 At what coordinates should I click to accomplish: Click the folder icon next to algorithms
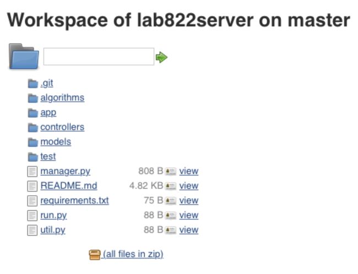[x=33, y=98]
